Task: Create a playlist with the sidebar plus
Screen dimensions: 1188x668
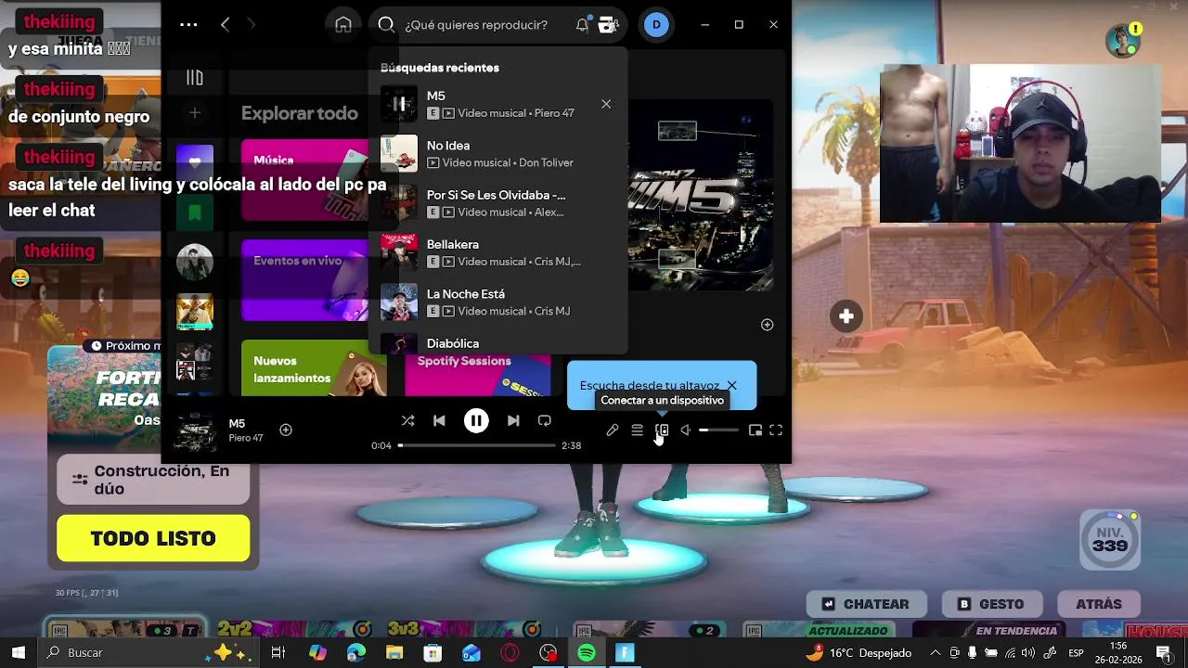Action: [195, 113]
